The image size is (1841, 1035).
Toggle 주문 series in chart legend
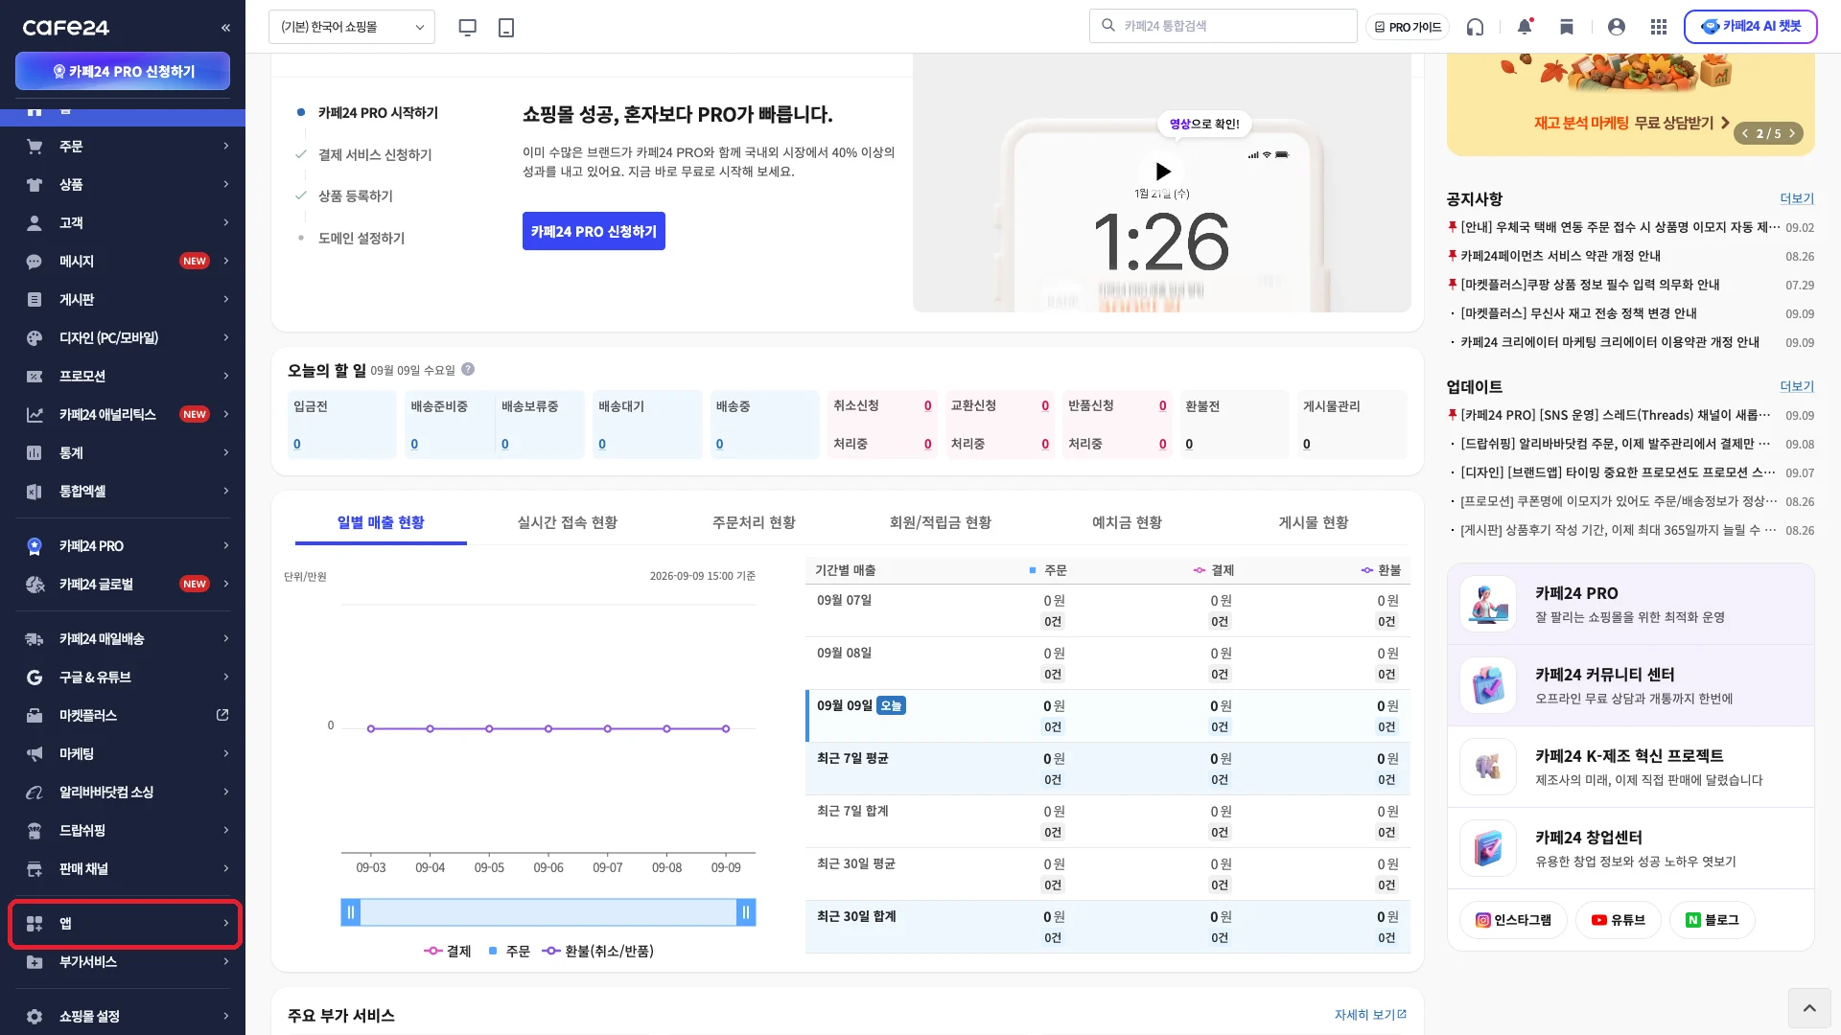point(509,952)
